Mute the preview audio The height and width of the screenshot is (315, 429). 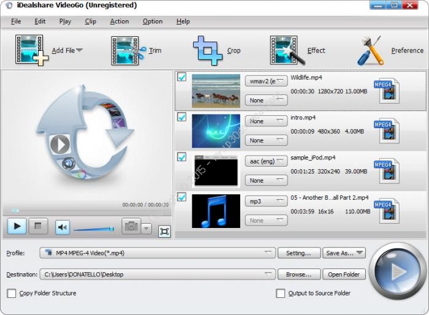click(63, 227)
